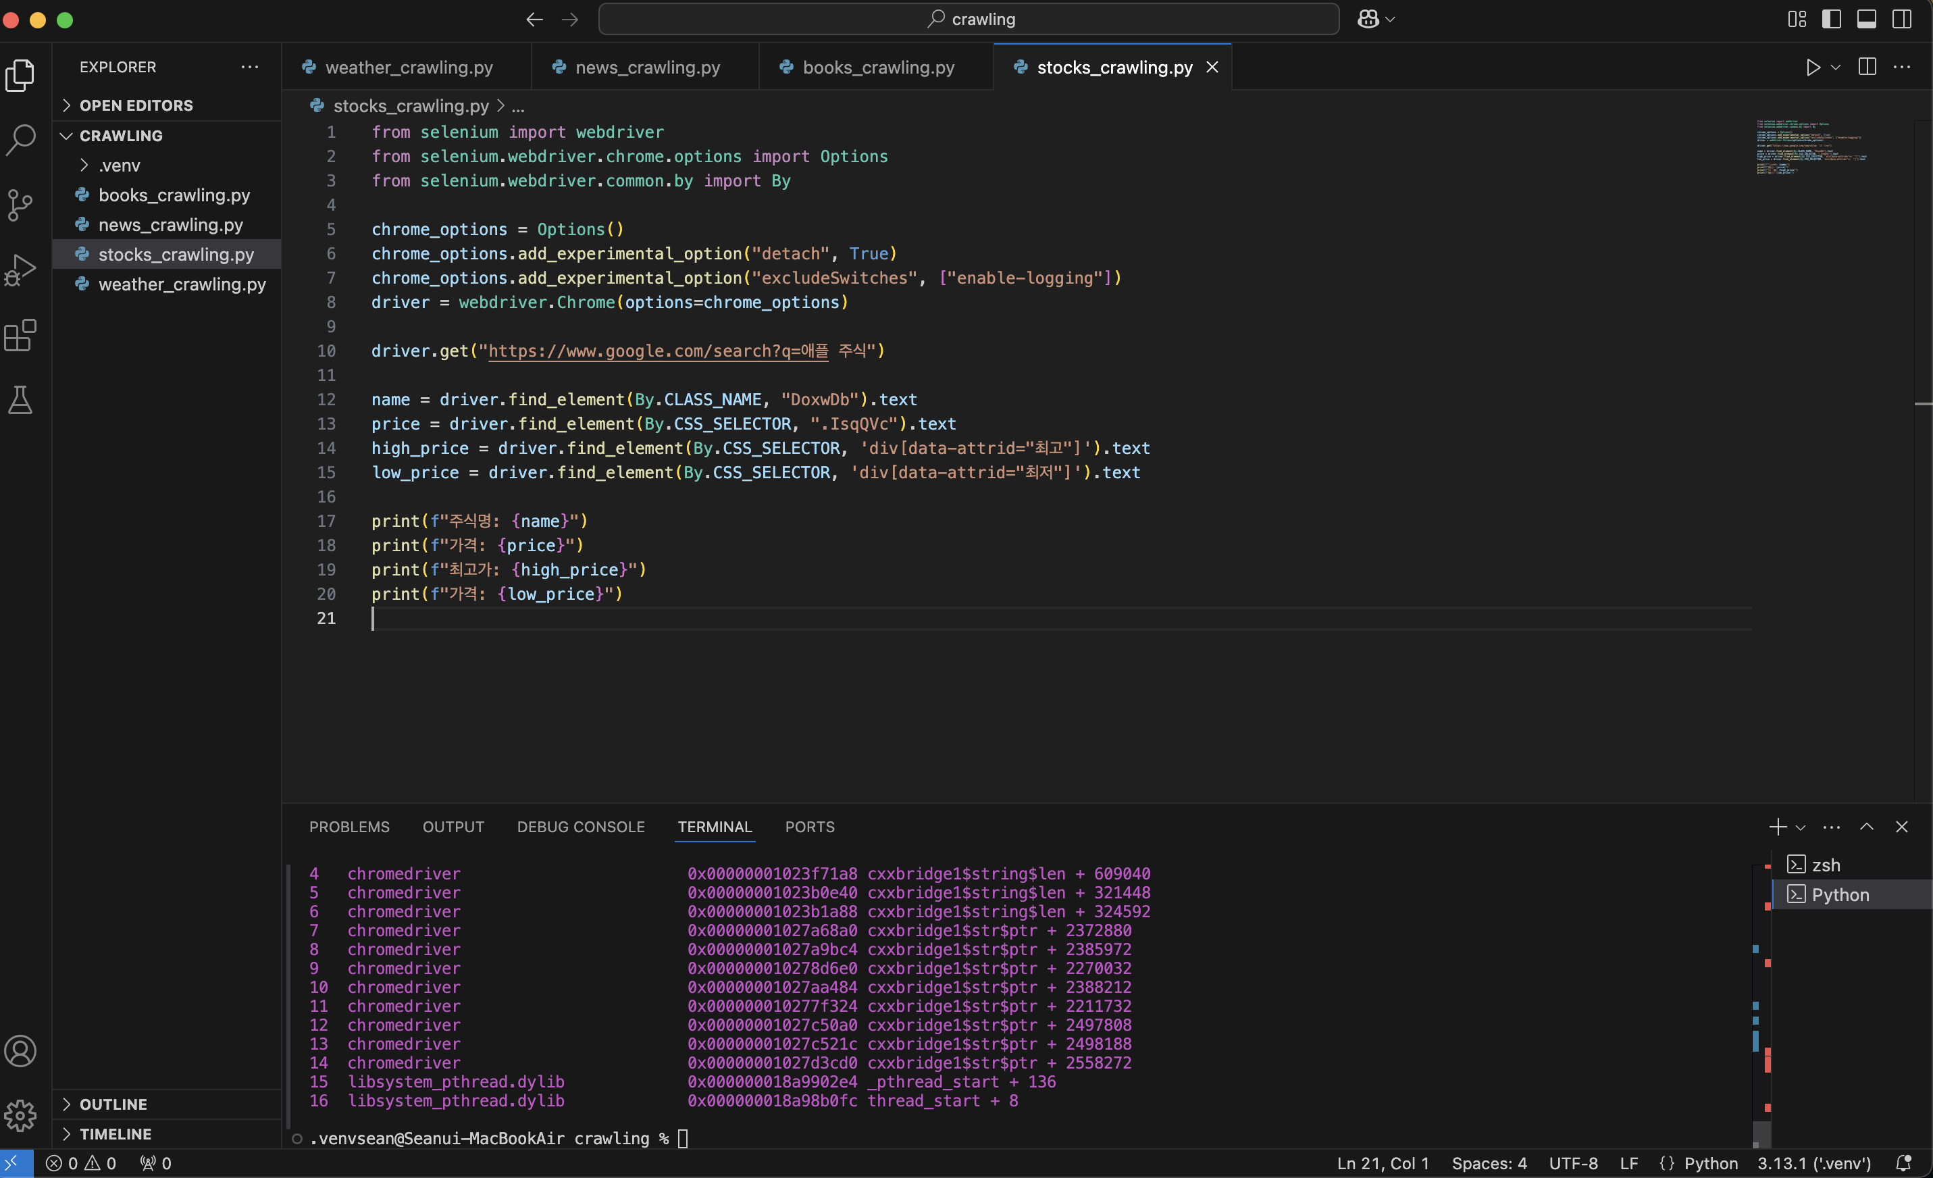Open weather_crawling.py in the explorer
This screenshot has height=1178, width=1933.
coord(166,285)
